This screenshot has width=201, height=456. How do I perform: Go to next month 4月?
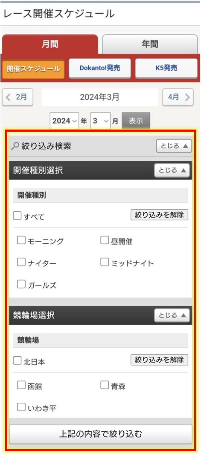pyautogui.click(x=178, y=97)
